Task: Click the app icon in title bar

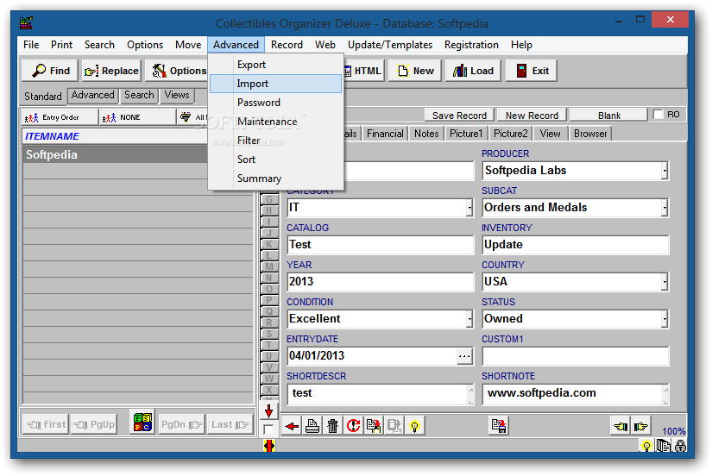Action: (x=27, y=22)
